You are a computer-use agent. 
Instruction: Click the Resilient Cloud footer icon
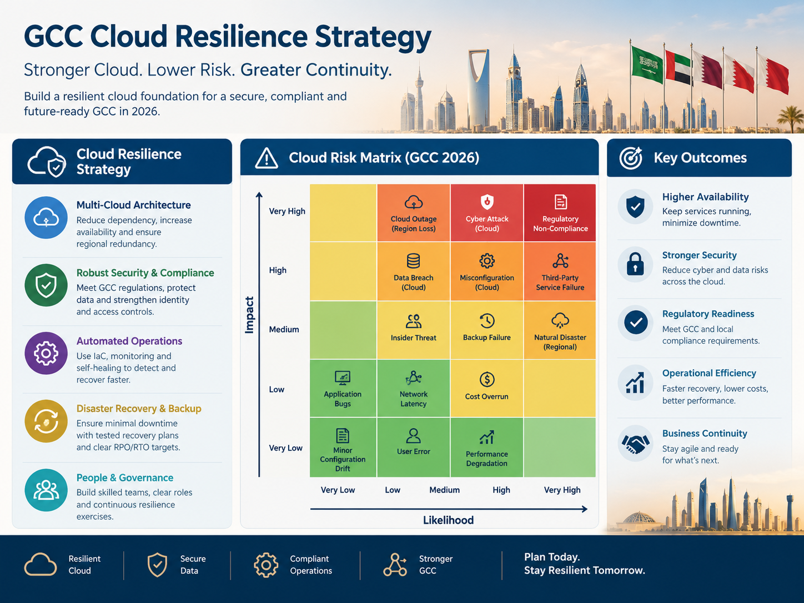point(41,565)
